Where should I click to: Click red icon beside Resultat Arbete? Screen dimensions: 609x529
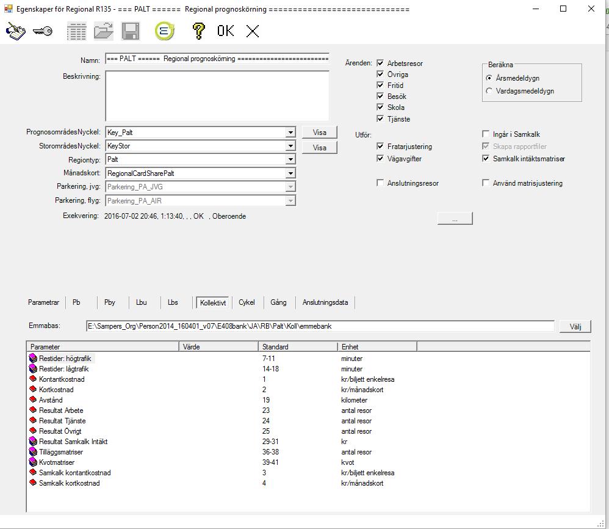coord(33,410)
